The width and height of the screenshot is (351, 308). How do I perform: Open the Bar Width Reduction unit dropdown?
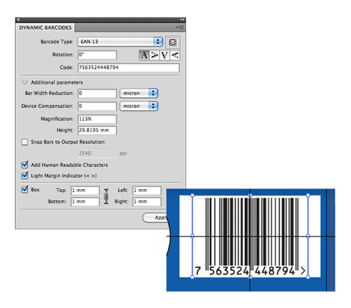click(x=139, y=93)
